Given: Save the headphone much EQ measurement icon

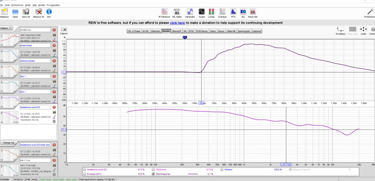Looking at the screenshot, I should click(54, 112).
